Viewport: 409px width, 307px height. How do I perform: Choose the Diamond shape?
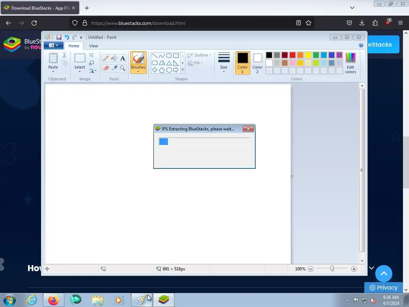click(x=155, y=70)
